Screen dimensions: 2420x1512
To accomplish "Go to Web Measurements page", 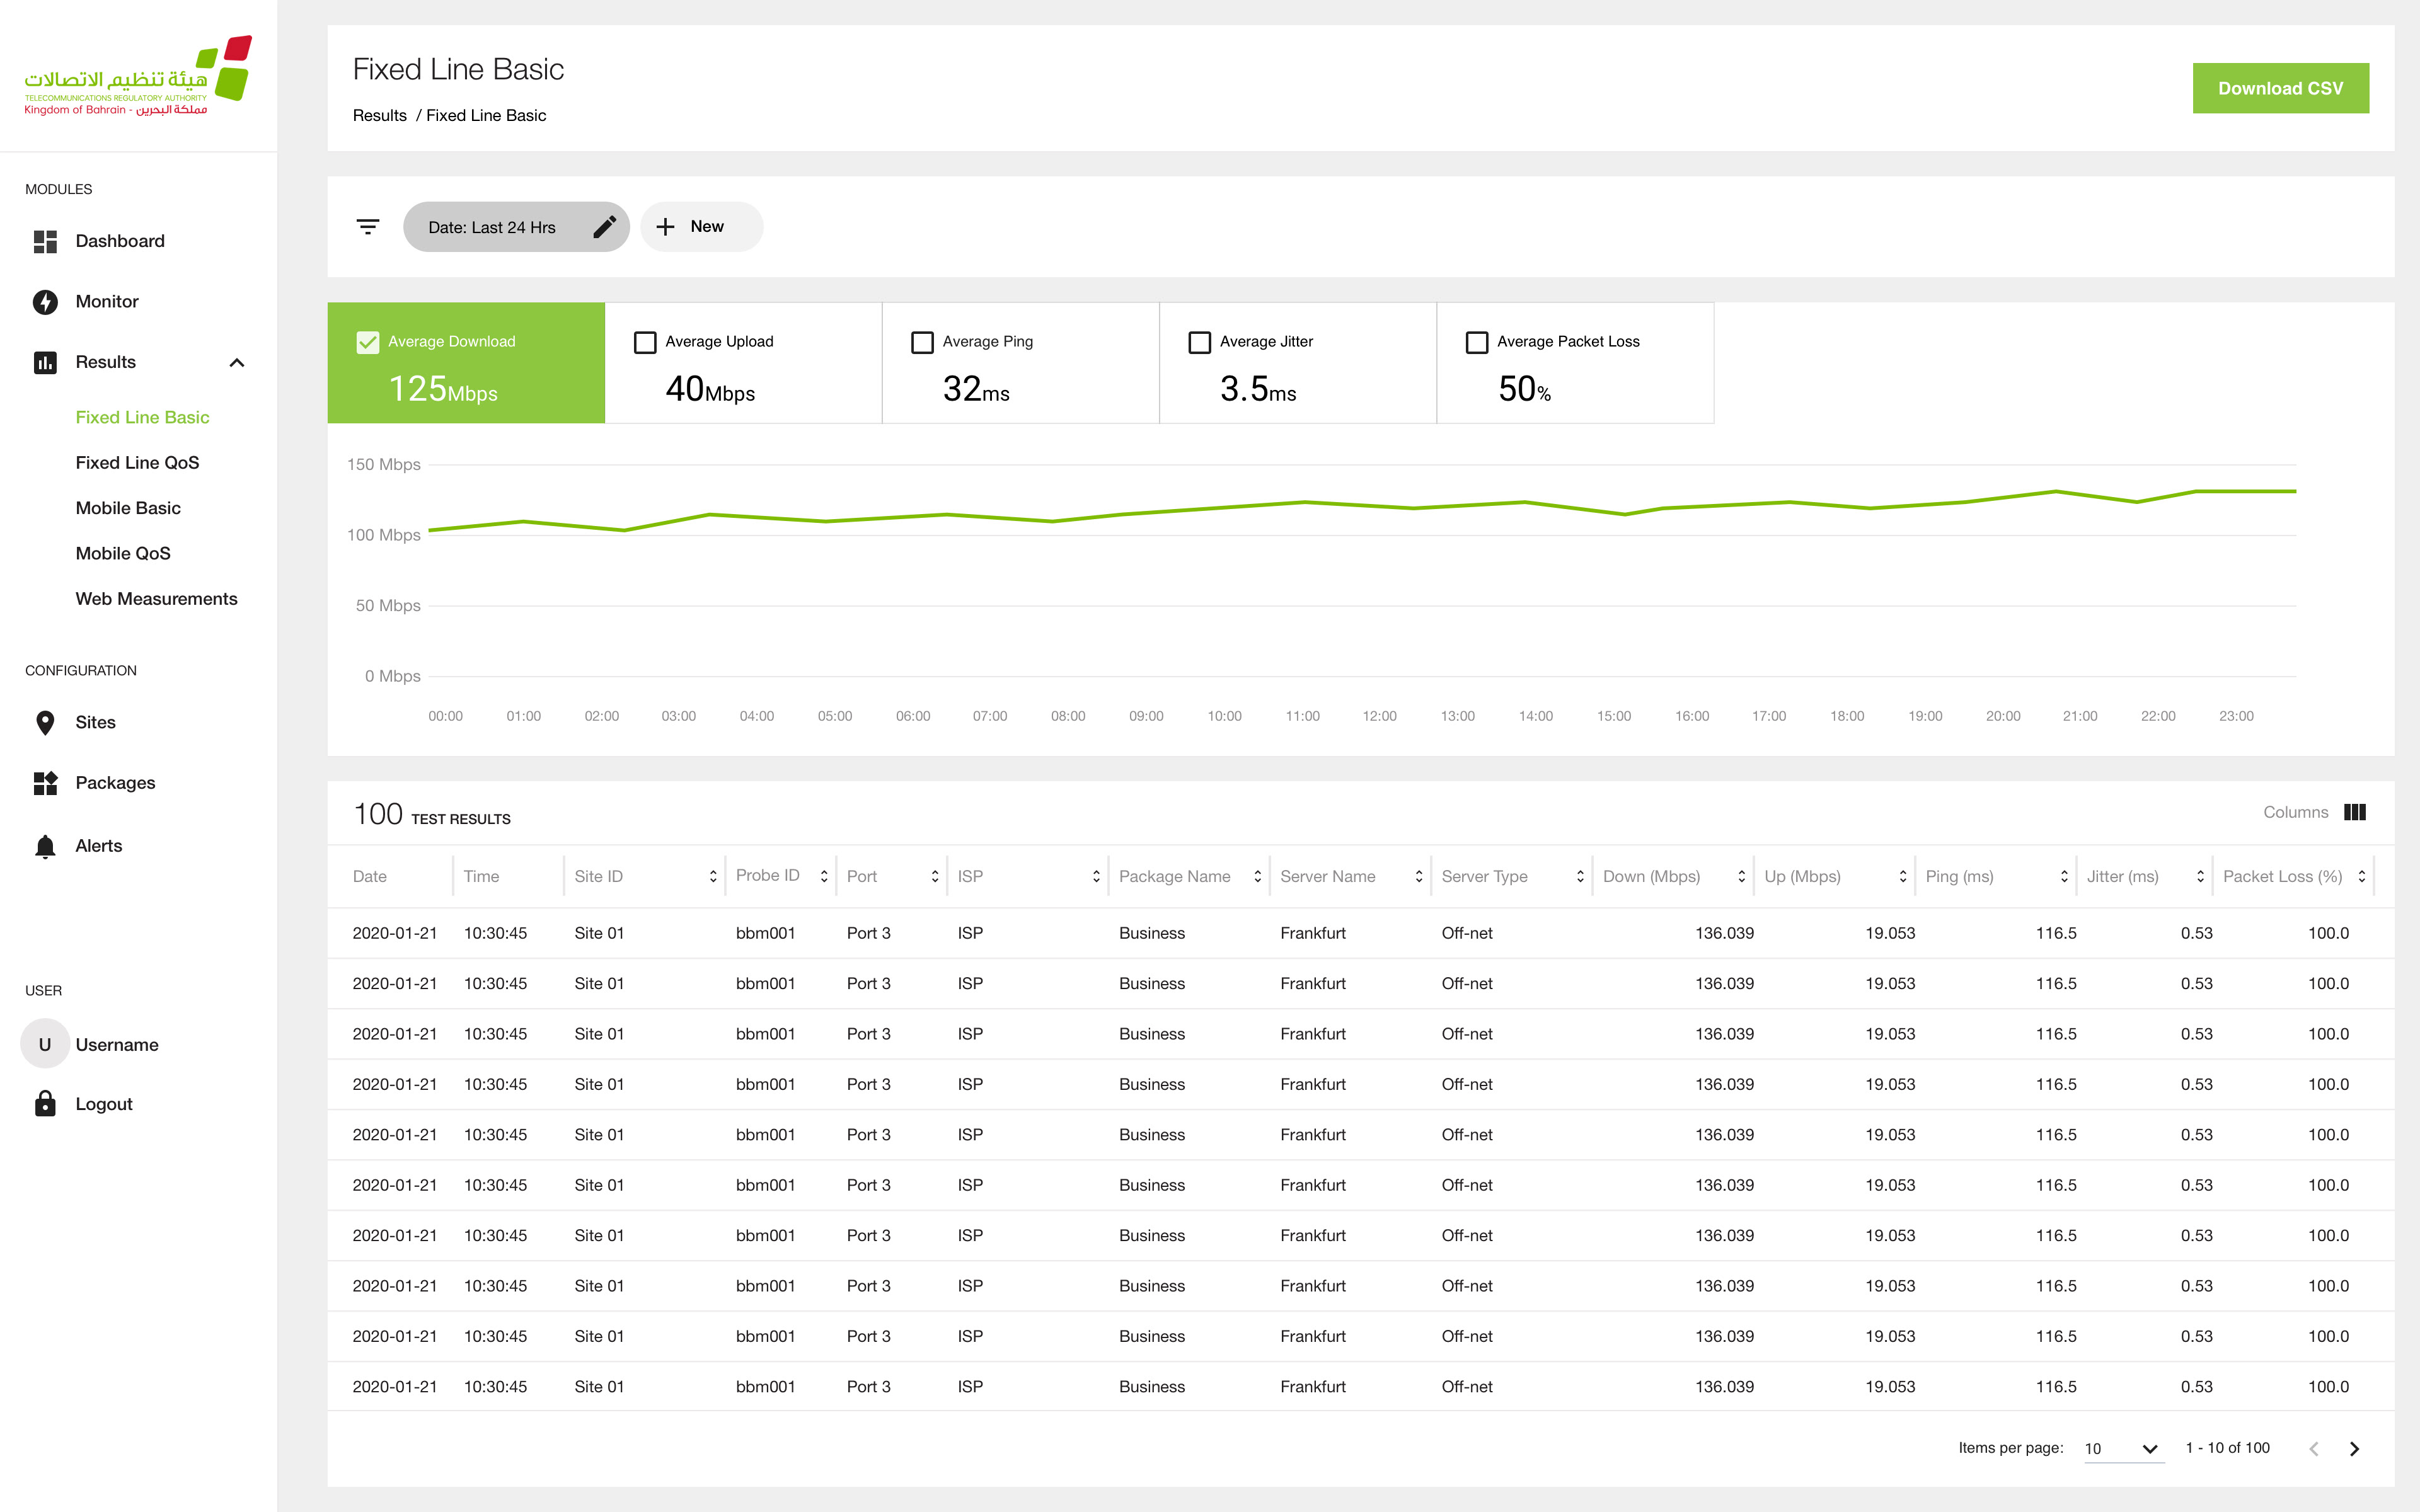I will click(x=156, y=599).
